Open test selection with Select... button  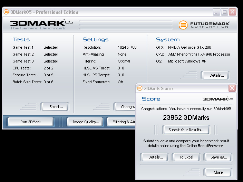pyautogui.click(x=55, y=107)
